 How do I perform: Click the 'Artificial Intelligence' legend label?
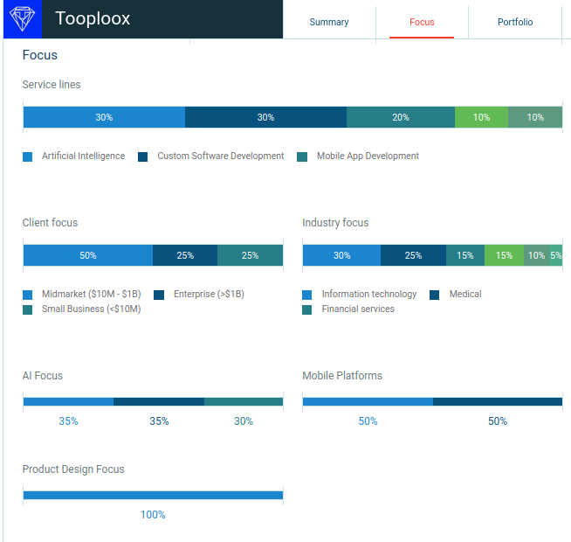(84, 156)
